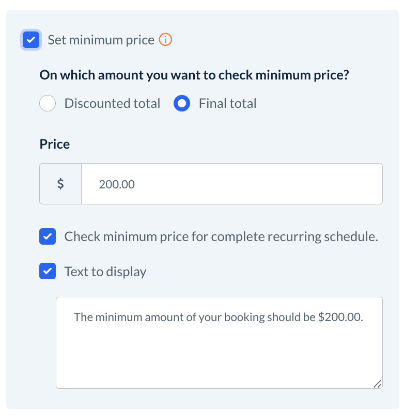Click the dollar sign currency prefix
This screenshot has height=415, width=404.
pos(60,184)
